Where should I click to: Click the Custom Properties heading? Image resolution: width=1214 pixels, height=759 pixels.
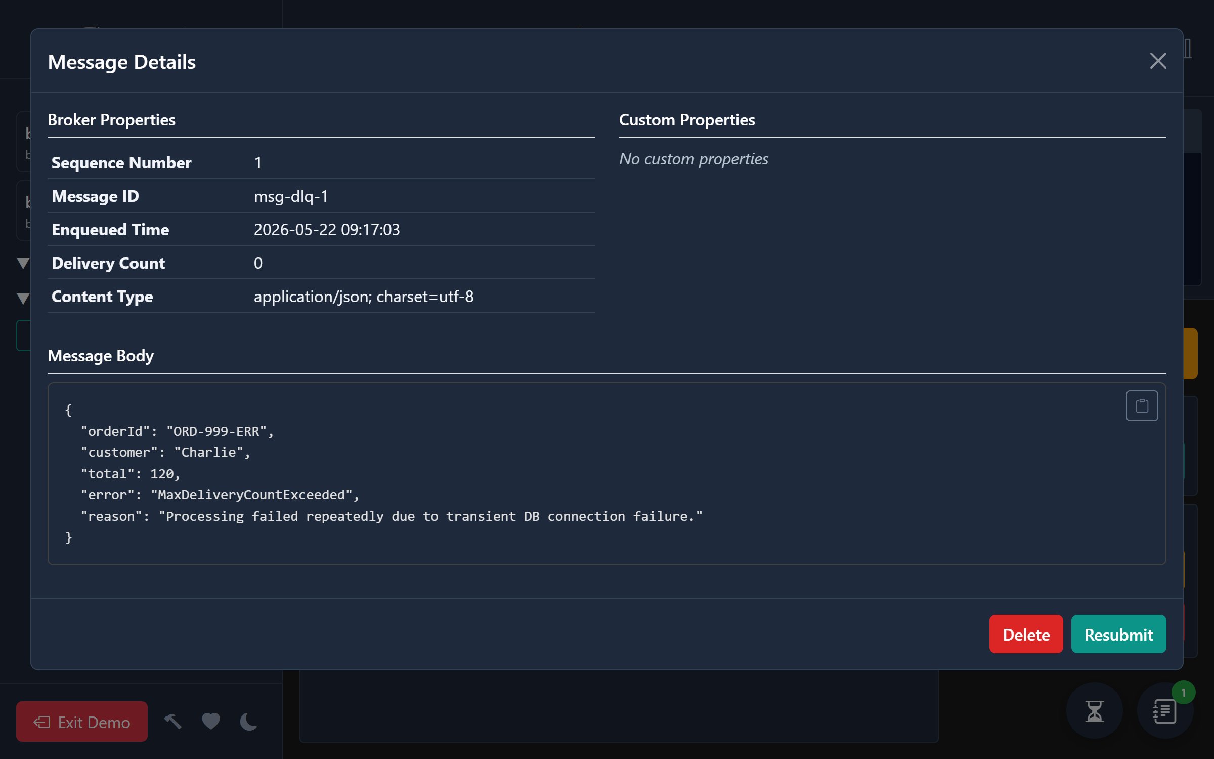[x=687, y=120]
